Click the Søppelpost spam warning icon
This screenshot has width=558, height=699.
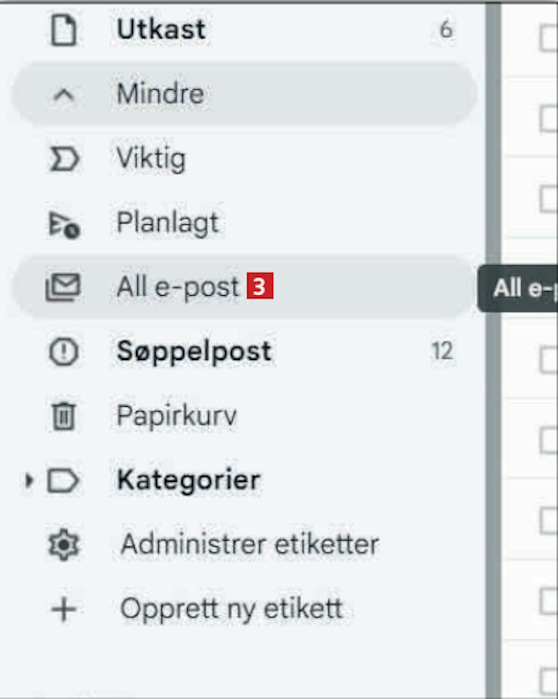point(64,351)
